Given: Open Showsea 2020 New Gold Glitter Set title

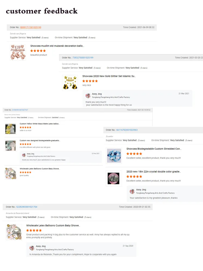Looking at the screenshot, I should pyautogui.click(x=109, y=76).
